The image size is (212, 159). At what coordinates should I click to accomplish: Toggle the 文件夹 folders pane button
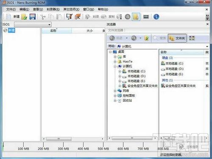177,38
